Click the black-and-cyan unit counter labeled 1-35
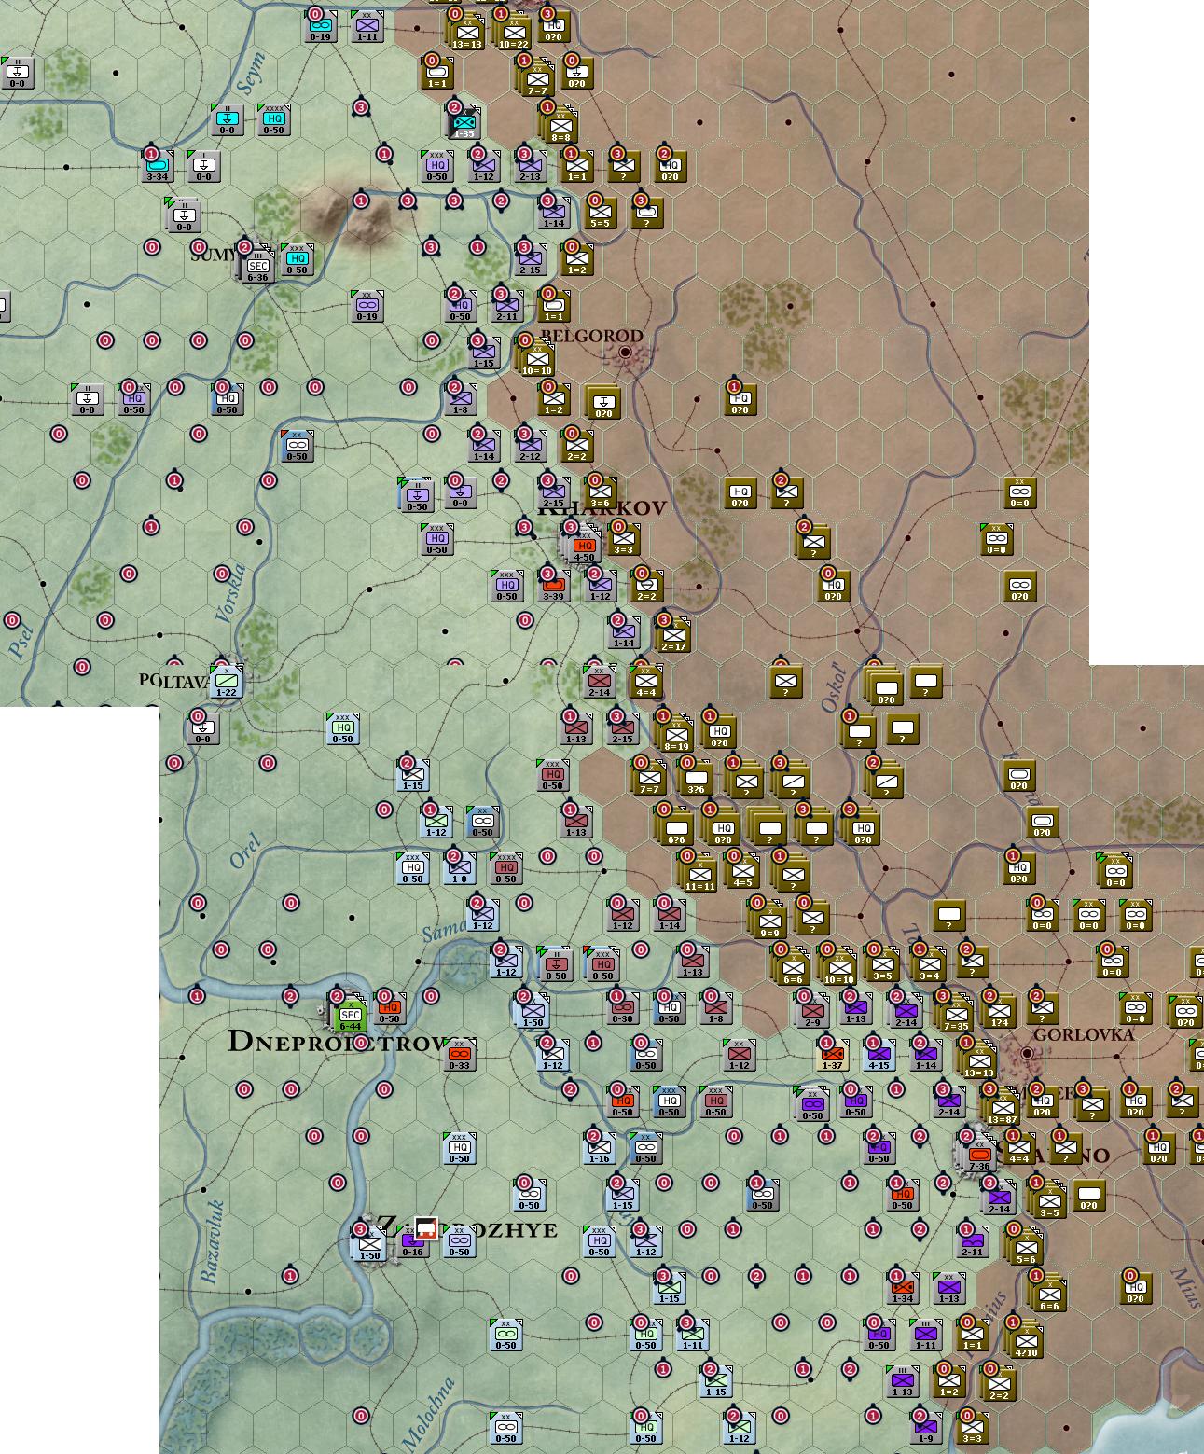Screen dimensions: 1204x1454 [464, 122]
